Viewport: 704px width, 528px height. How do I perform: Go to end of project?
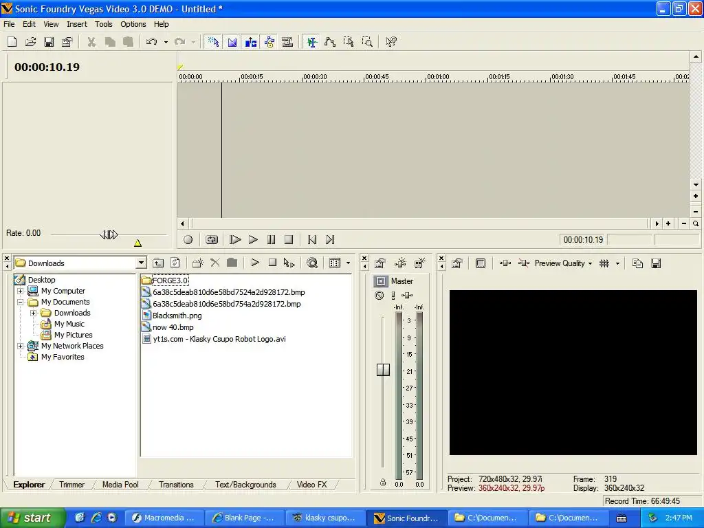click(330, 240)
